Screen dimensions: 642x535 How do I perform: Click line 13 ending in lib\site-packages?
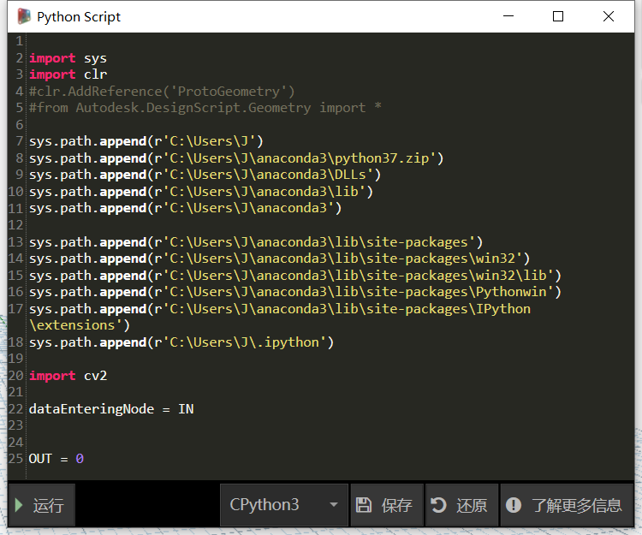256,242
